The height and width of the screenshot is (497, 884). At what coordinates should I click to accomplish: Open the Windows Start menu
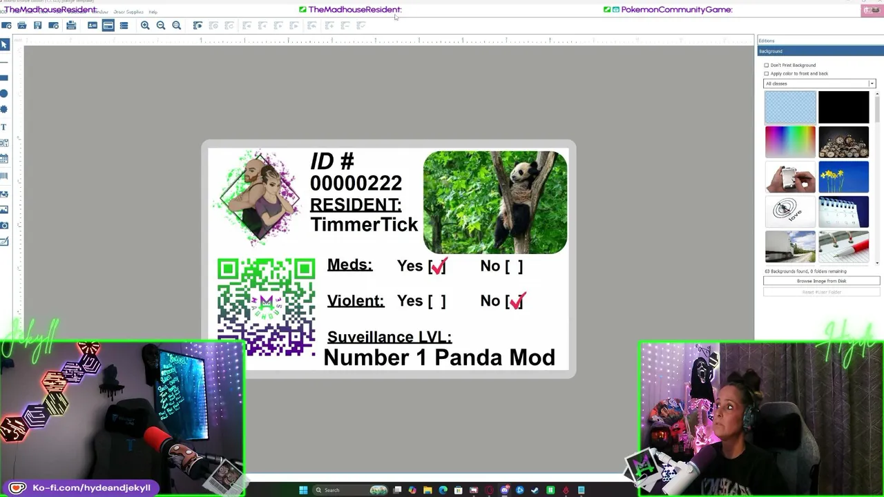tap(303, 490)
